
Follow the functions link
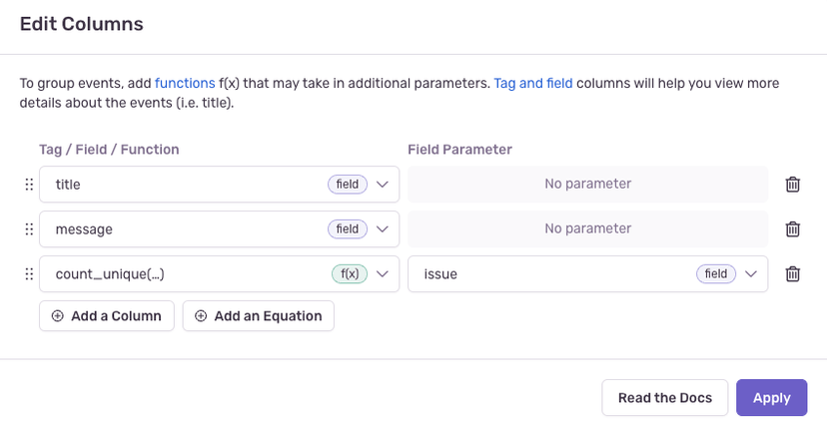click(185, 84)
